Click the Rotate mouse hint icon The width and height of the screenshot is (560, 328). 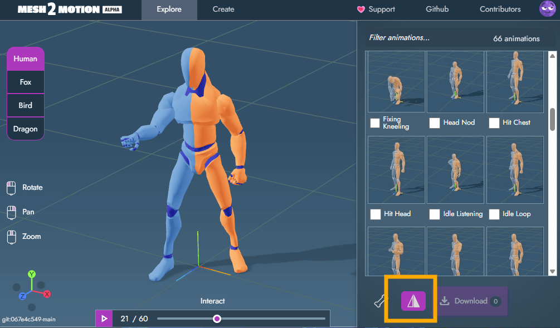pyautogui.click(x=11, y=188)
